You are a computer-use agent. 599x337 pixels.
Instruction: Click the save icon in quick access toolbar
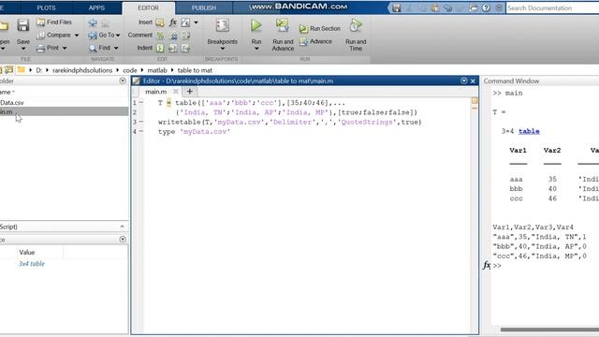397,8
